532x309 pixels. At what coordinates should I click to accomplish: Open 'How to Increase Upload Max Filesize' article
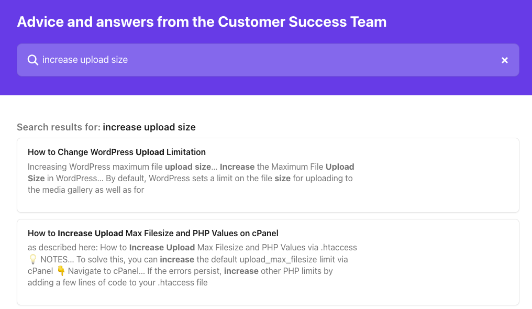tap(153, 233)
